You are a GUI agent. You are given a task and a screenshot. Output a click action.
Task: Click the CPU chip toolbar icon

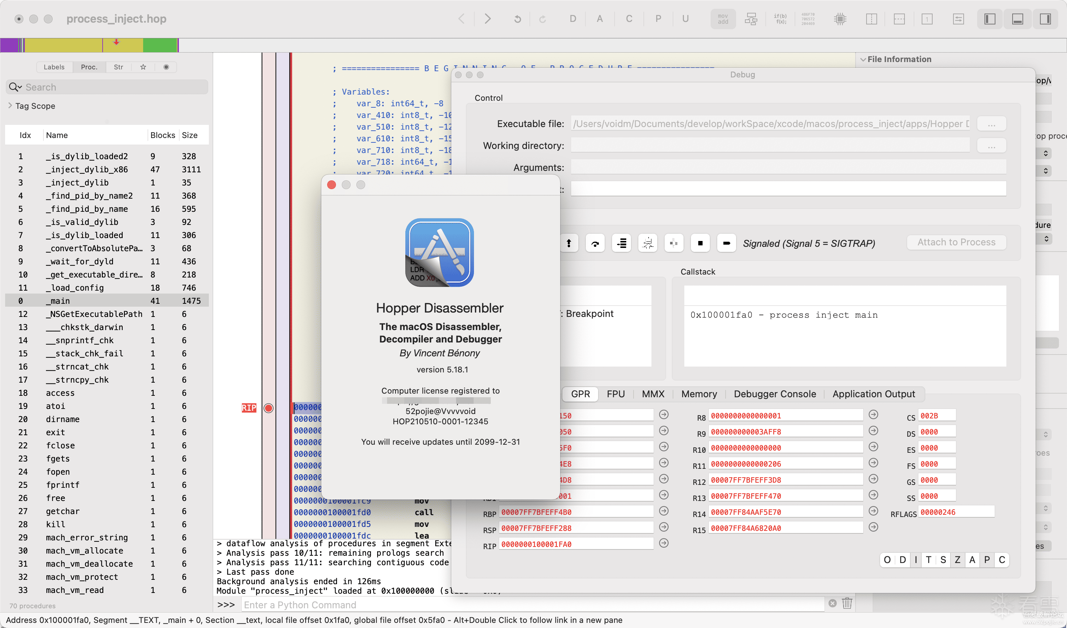coord(840,19)
